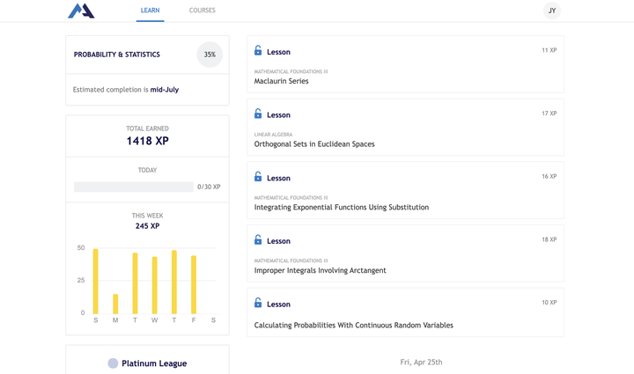Click the Monday bar in weekly chart
Viewport: 634px width, 374px height.
(x=115, y=304)
